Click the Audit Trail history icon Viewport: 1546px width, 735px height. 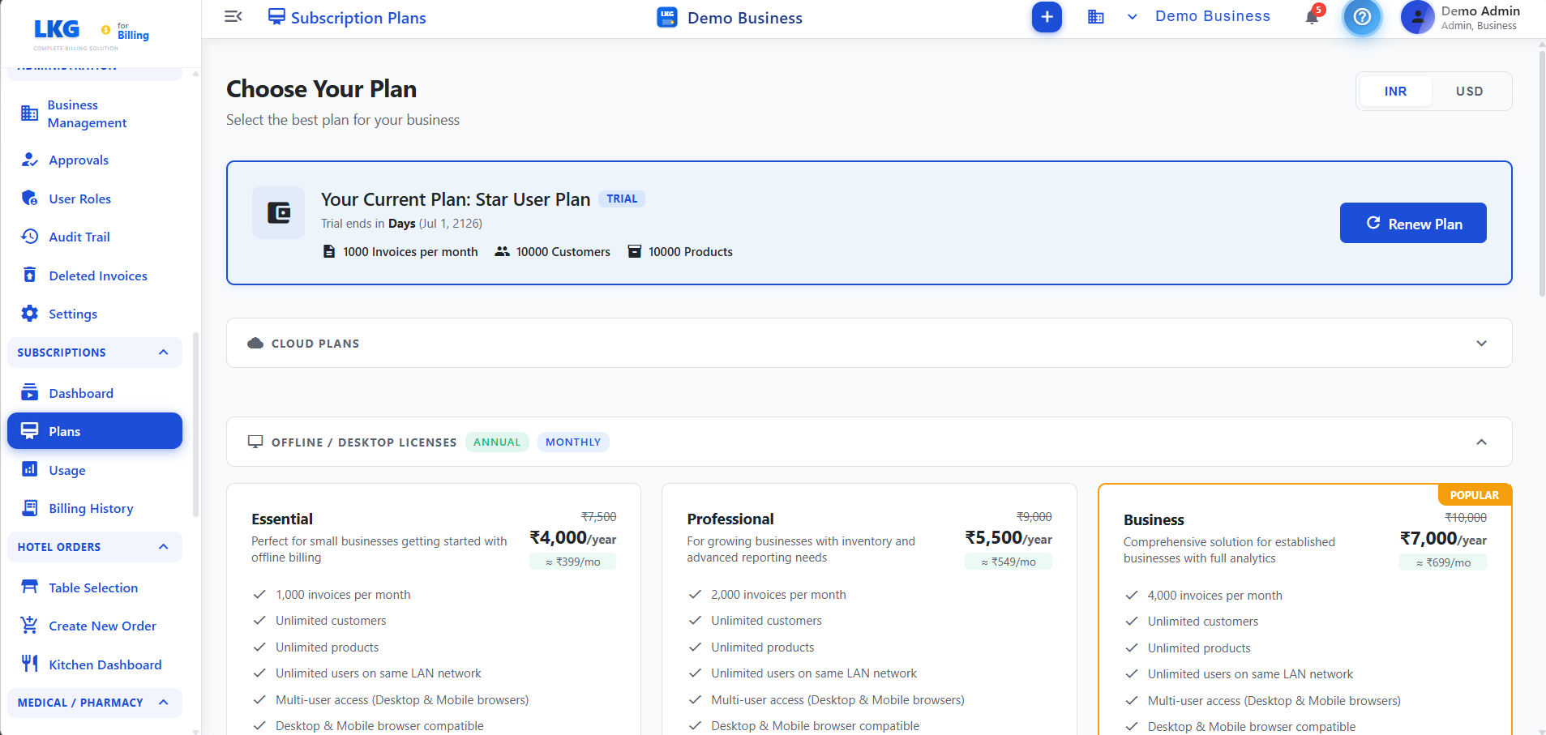point(30,237)
